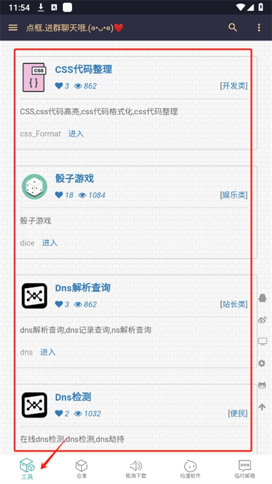Like the 骰子游戏 tool via heart

(59, 195)
